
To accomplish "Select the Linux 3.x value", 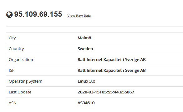I will pyautogui.click(x=86, y=81).
